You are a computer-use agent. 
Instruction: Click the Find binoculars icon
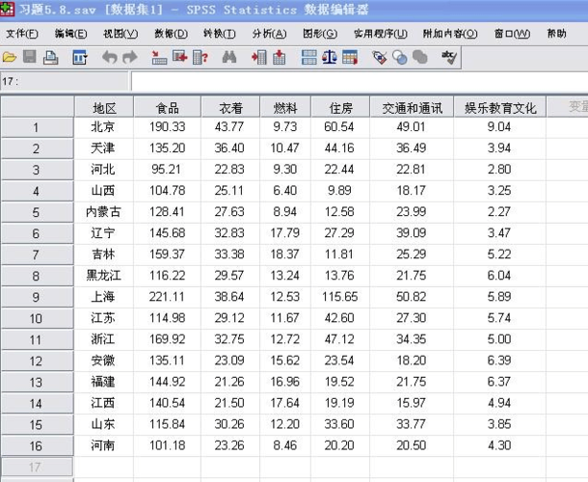click(x=229, y=58)
